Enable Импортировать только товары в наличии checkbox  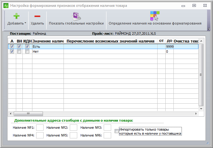(116, 131)
